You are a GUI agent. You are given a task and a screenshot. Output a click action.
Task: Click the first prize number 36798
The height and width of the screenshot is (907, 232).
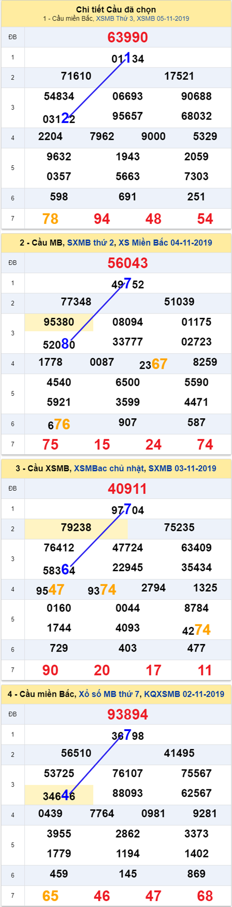click(x=128, y=736)
